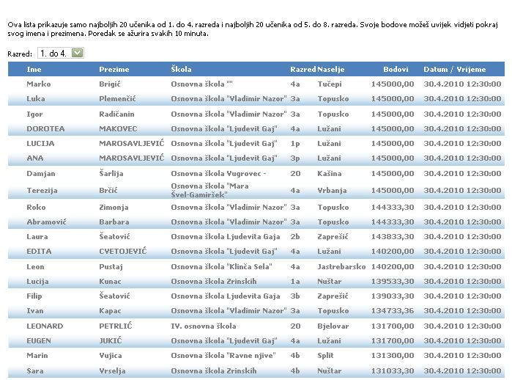Click the score 134733,36
The height and width of the screenshot is (380, 512).
[x=393, y=311]
